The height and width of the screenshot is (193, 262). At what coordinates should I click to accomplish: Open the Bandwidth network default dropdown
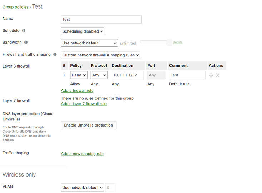point(89,43)
